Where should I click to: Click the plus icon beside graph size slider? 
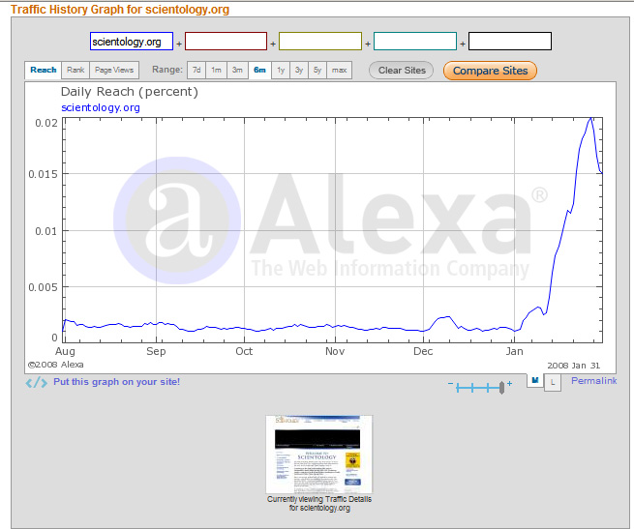(x=509, y=383)
